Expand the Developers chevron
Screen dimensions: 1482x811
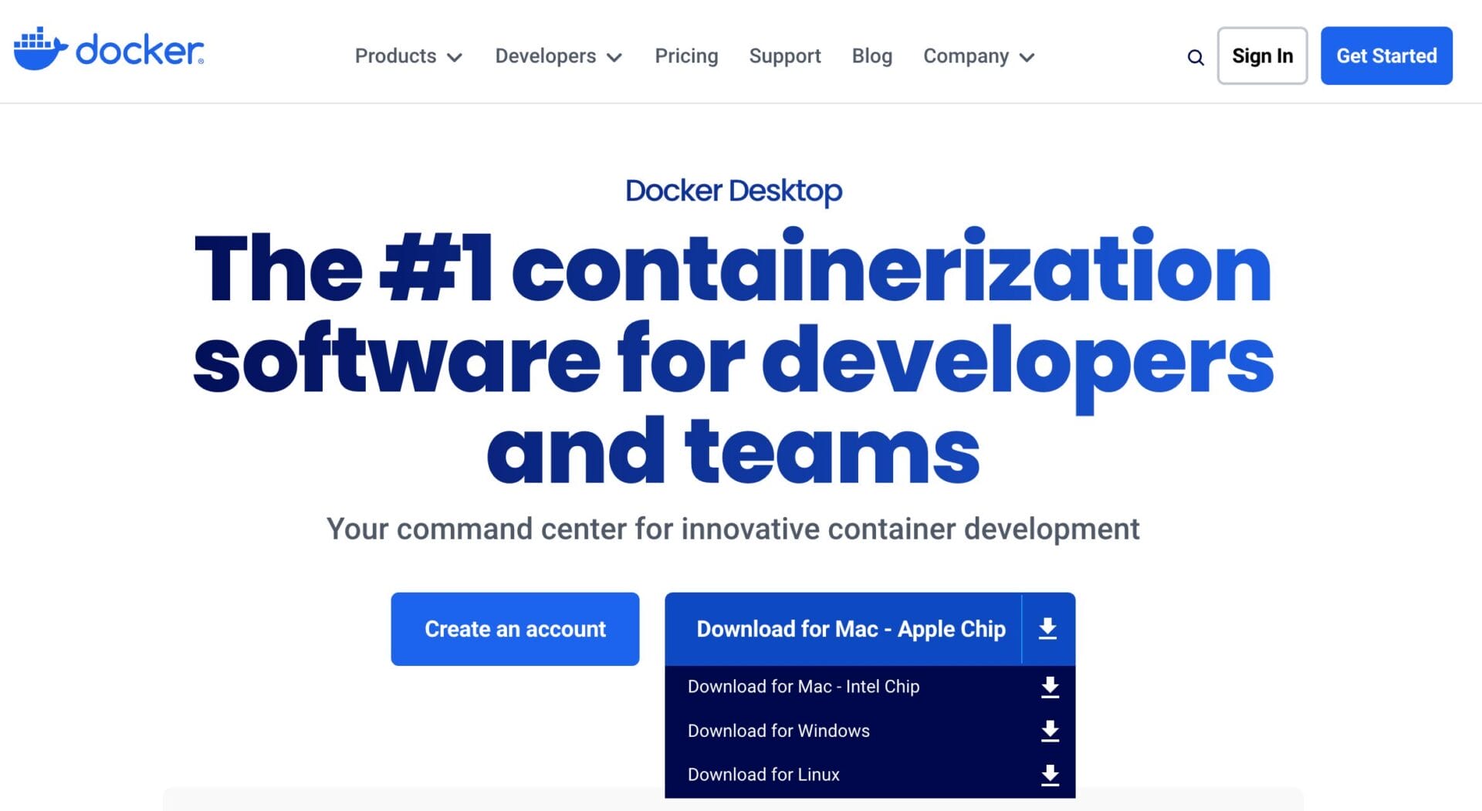614,57
